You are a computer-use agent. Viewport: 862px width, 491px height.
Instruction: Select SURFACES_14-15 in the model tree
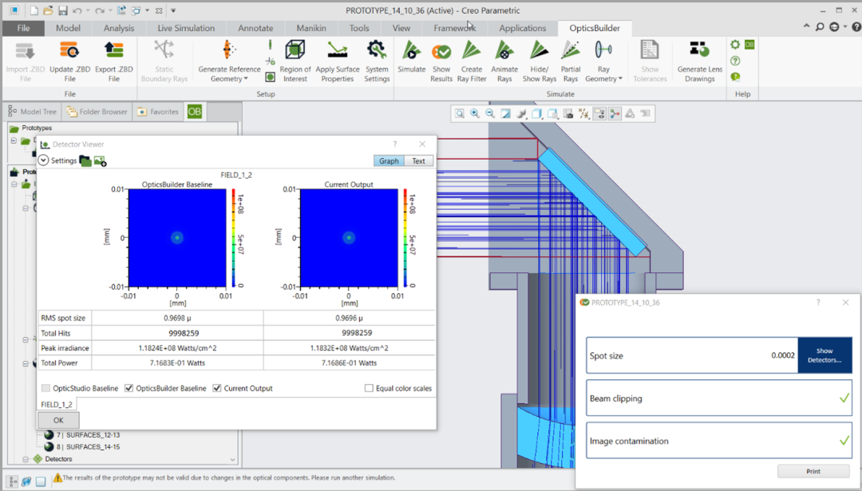(93, 447)
